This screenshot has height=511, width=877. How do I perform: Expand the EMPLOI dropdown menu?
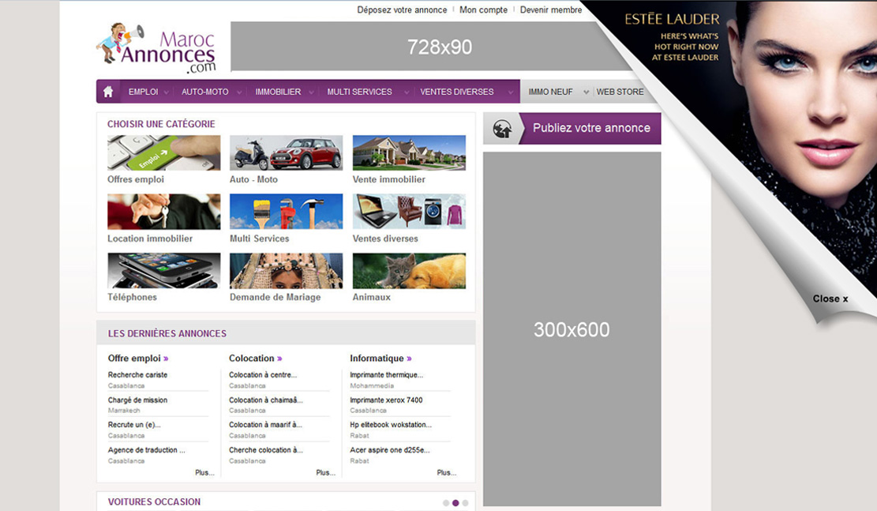148,92
